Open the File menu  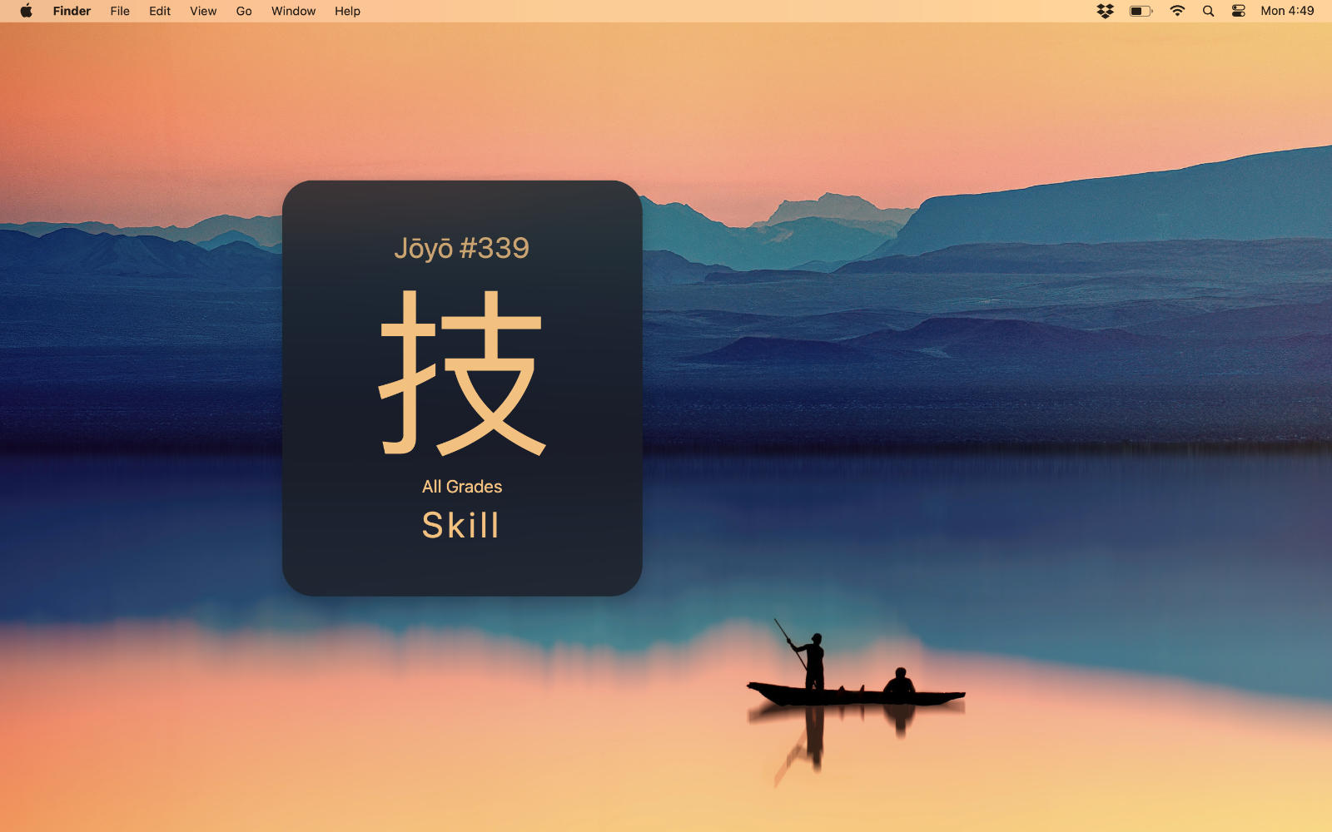point(120,11)
